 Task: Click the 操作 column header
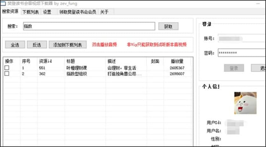point(9,61)
